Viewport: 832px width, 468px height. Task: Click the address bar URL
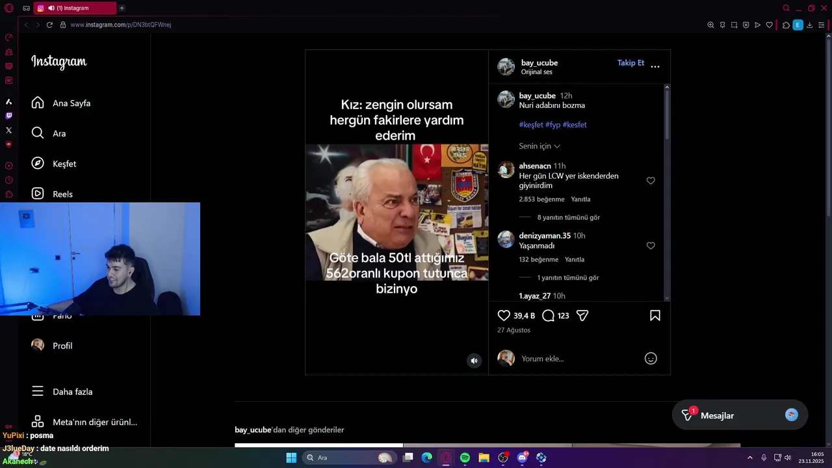coord(120,25)
